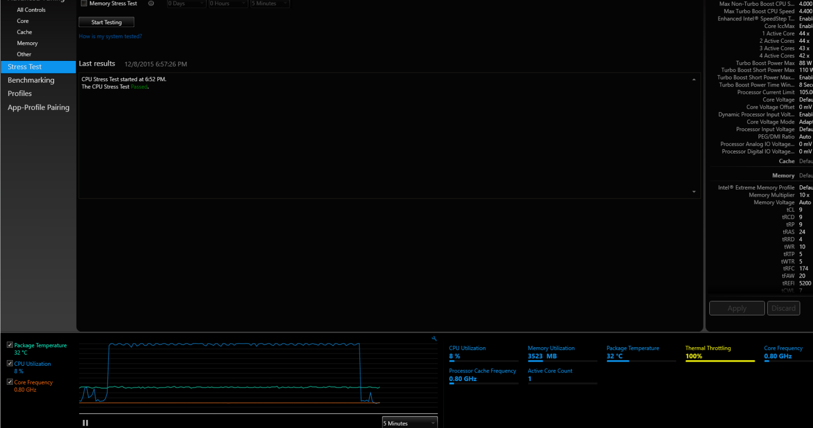Click the 'Memory Voltage' setting
The height and width of the screenshot is (428, 813).
click(x=783, y=203)
